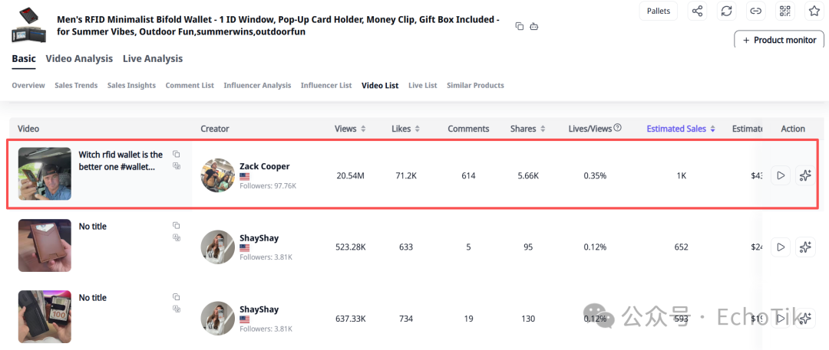Click the star favorite icon

click(814, 11)
